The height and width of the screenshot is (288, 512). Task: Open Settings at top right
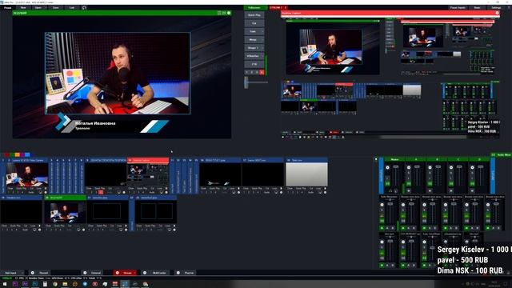496,7
